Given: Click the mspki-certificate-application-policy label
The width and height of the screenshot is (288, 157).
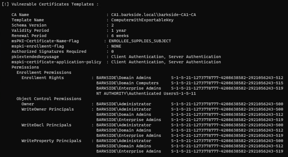Looking at the screenshot, I should tap(56, 62).
